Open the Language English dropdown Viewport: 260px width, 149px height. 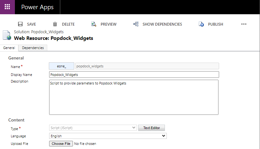108,136
